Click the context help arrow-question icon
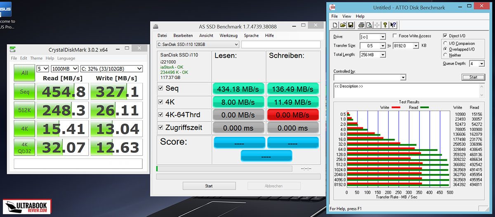Viewport: 495px width, 217px height. coord(393,25)
